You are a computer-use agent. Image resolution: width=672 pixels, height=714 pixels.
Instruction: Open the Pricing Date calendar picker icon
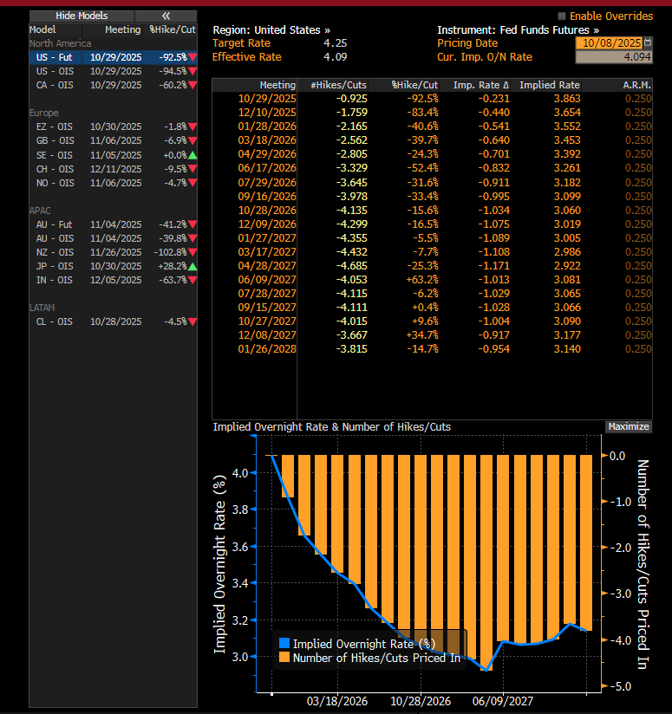[x=649, y=42]
